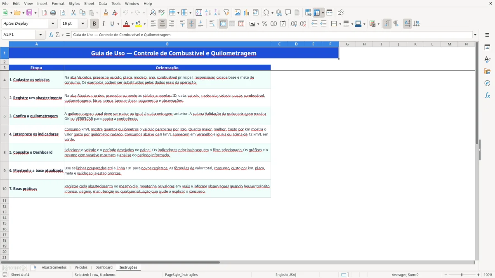Screen dimensions: 495x278
Task: Open sidebar Gallery panel
Action: [487, 71]
